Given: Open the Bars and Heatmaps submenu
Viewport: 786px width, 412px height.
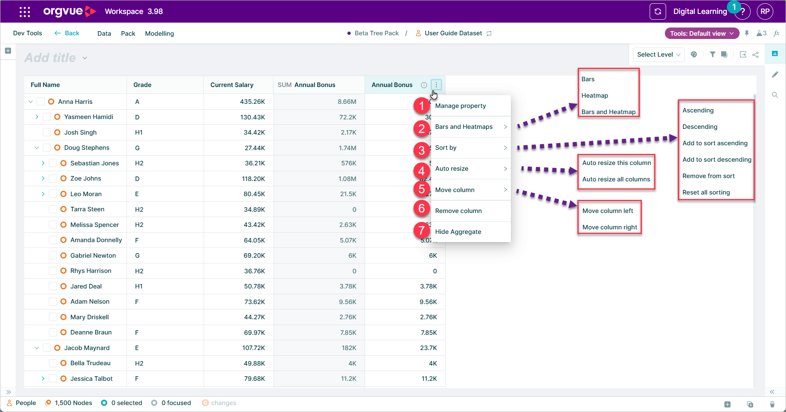Looking at the screenshot, I should (471, 127).
